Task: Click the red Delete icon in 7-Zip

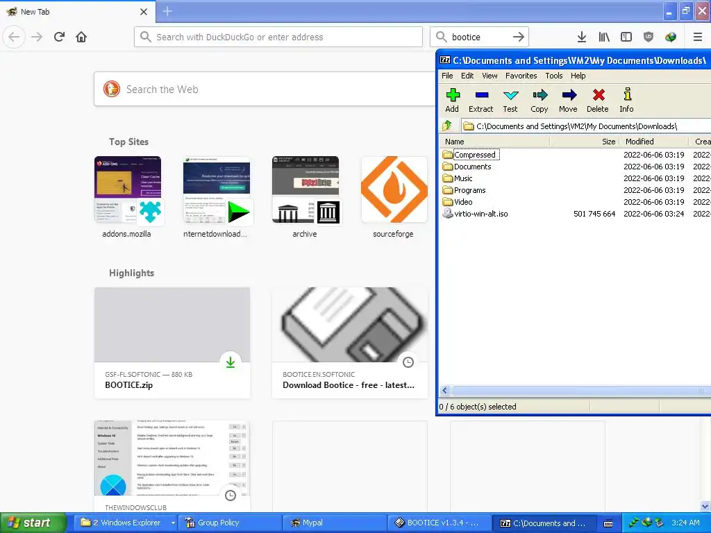Action: (599, 94)
